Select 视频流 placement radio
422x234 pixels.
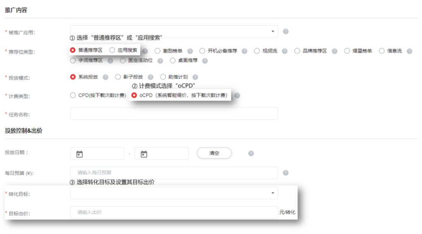click(x=257, y=51)
